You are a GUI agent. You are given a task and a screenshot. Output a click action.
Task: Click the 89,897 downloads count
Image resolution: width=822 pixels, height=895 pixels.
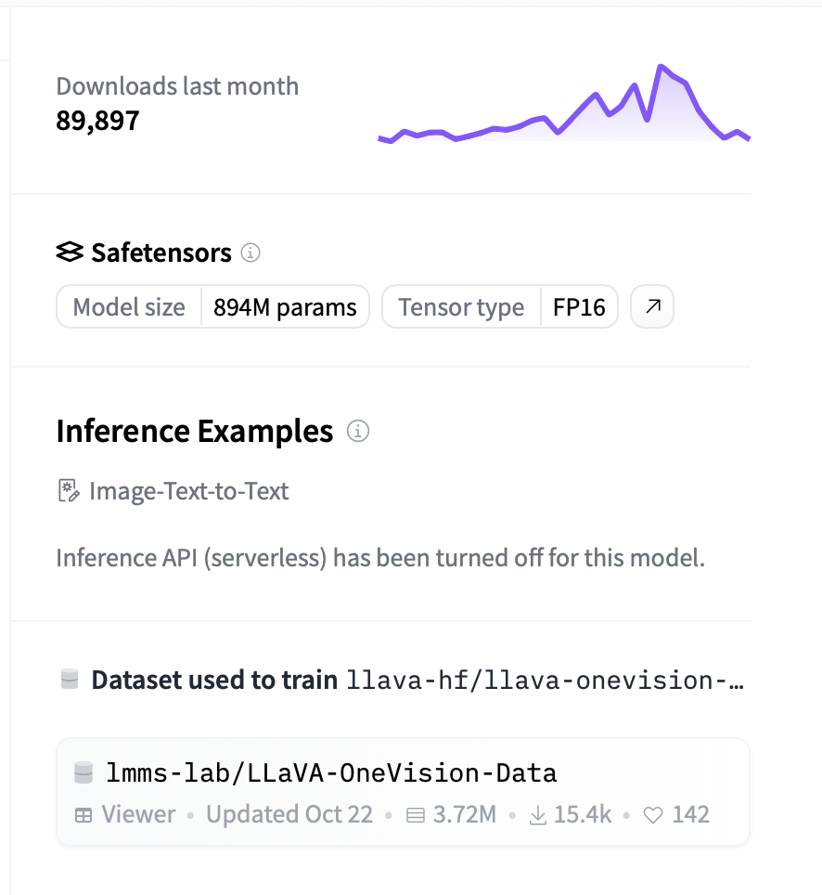pos(97,121)
